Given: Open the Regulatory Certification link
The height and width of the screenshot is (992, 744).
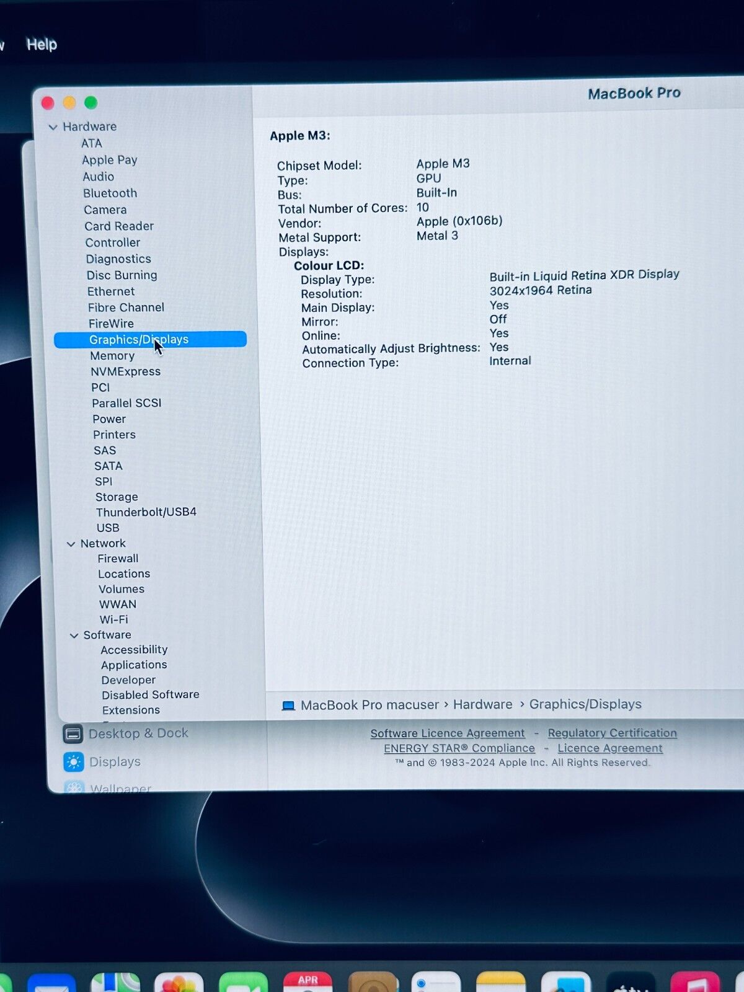Looking at the screenshot, I should pyautogui.click(x=613, y=733).
